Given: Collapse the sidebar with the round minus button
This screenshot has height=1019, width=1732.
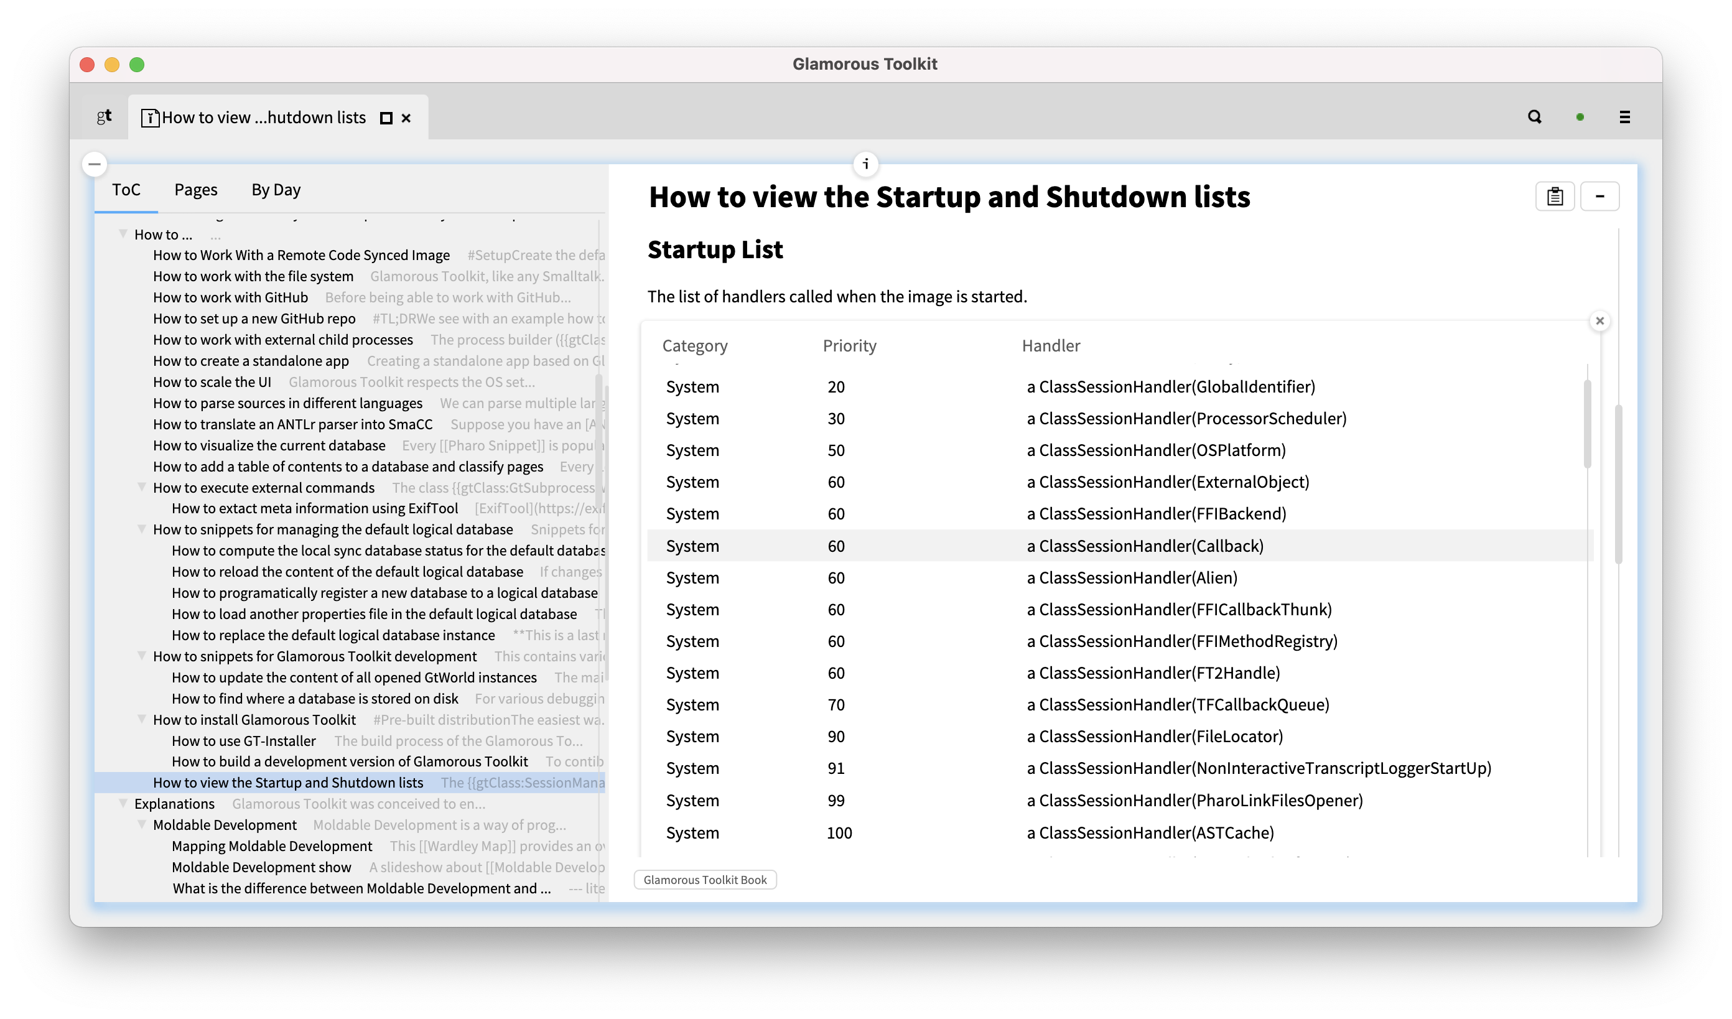Looking at the screenshot, I should point(95,164).
